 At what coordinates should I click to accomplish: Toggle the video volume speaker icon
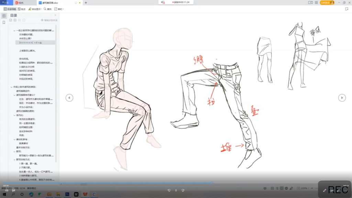point(7,190)
